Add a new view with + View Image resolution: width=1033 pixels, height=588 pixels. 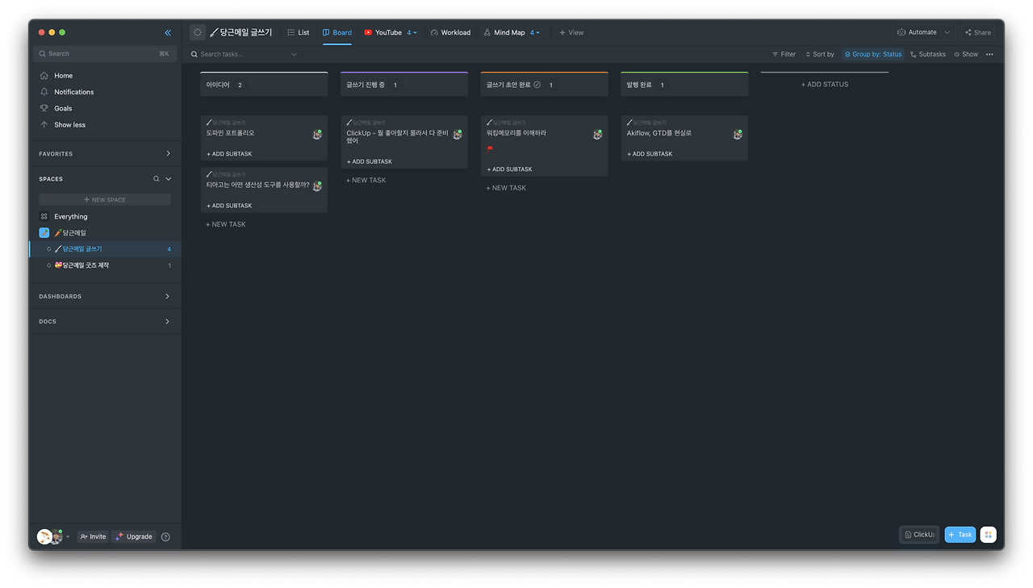click(x=571, y=33)
